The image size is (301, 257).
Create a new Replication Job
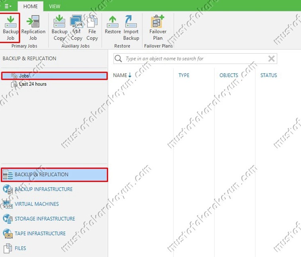(33, 28)
